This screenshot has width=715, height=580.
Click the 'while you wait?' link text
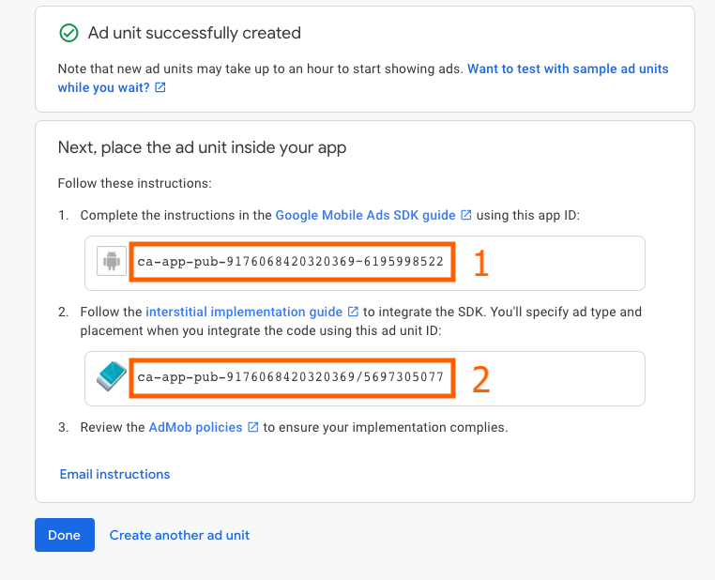(x=103, y=87)
